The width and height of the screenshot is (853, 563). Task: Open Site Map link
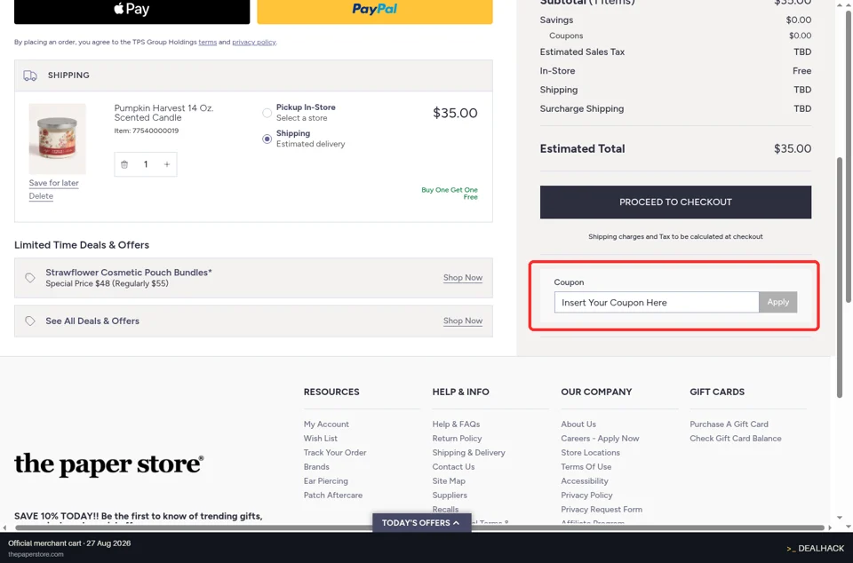pyautogui.click(x=449, y=480)
